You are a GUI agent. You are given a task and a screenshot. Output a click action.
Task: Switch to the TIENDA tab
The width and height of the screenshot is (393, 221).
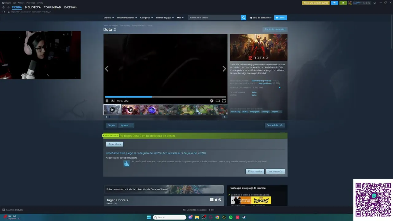[x=17, y=7]
